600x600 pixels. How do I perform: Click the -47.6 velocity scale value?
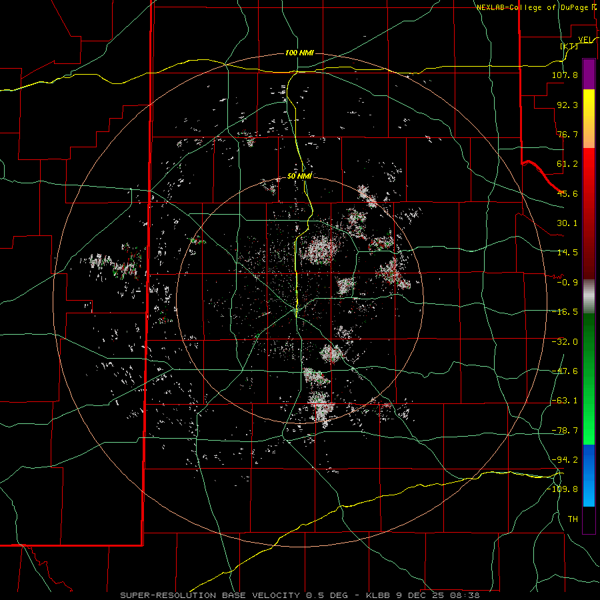click(x=565, y=371)
